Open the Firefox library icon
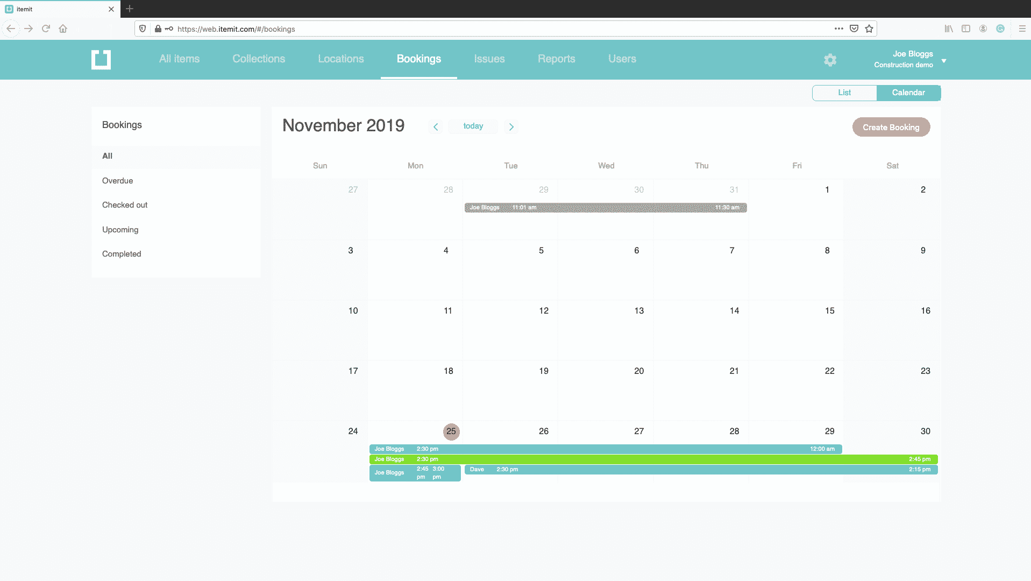This screenshot has width=1031, height=581. [x=948, y=29]
